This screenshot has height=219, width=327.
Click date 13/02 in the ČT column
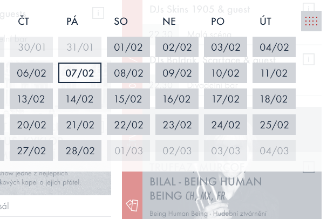[x=31, y=99]
